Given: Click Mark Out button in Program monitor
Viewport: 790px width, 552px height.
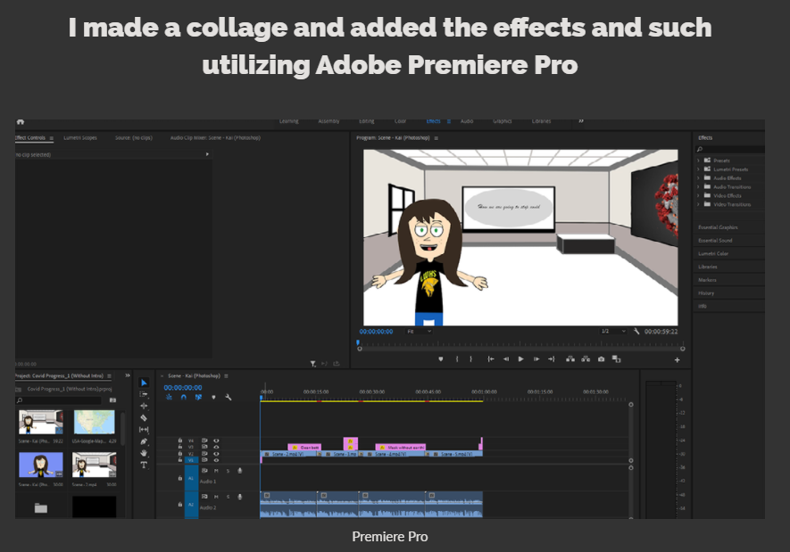Looking at the screenshot, I should point(471,359).
